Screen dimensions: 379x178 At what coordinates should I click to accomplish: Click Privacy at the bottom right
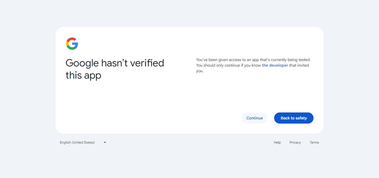coord(295,142)
